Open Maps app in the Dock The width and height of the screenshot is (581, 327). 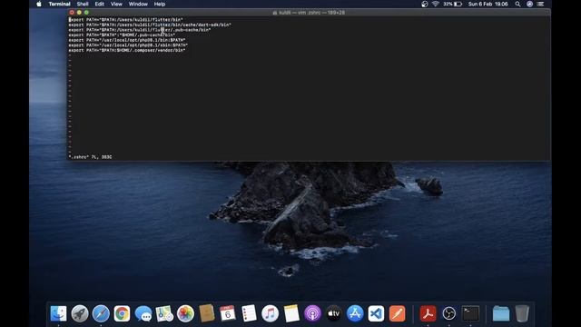(164, 313)
